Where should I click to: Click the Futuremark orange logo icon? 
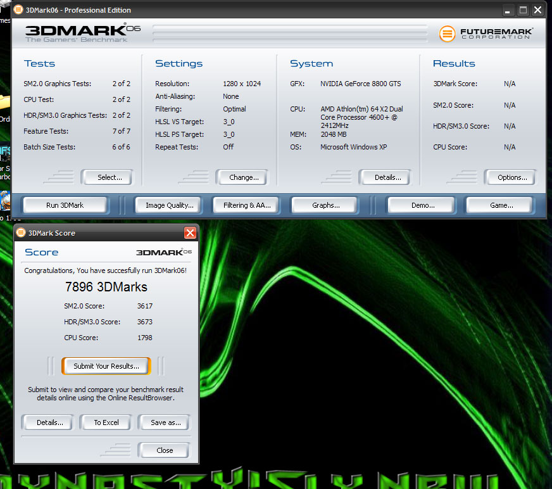[447, 34]
